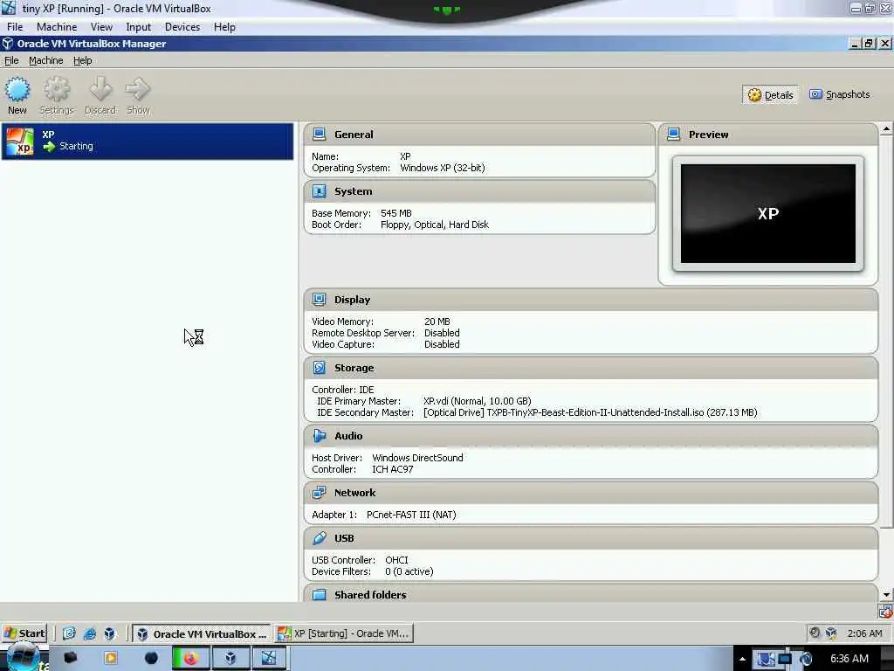Click the Audio section speaker icon
894x671 pixels.
click(x=320, y=436)
